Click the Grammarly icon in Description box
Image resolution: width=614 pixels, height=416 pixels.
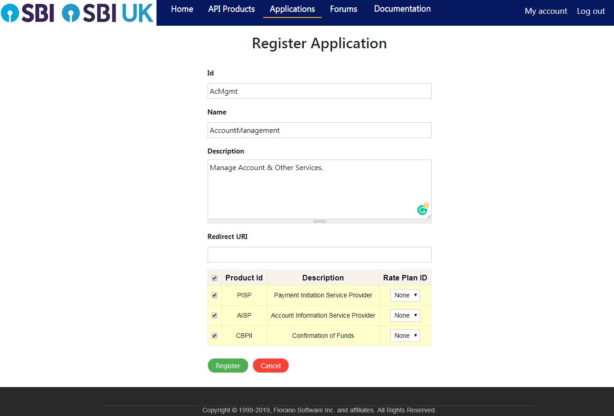point(422,210)
